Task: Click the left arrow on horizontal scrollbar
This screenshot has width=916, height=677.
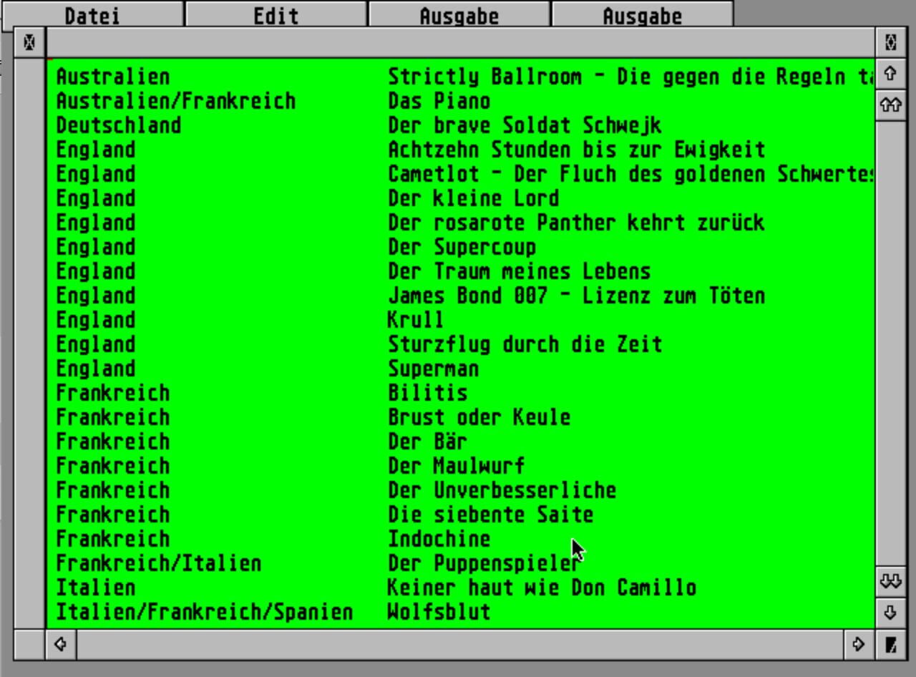Action: click(x=61, y=644)
